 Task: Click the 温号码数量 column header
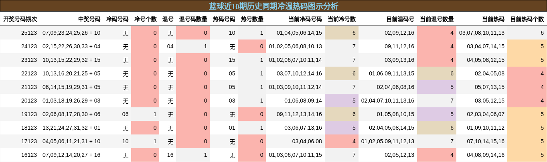pos(193,19)
